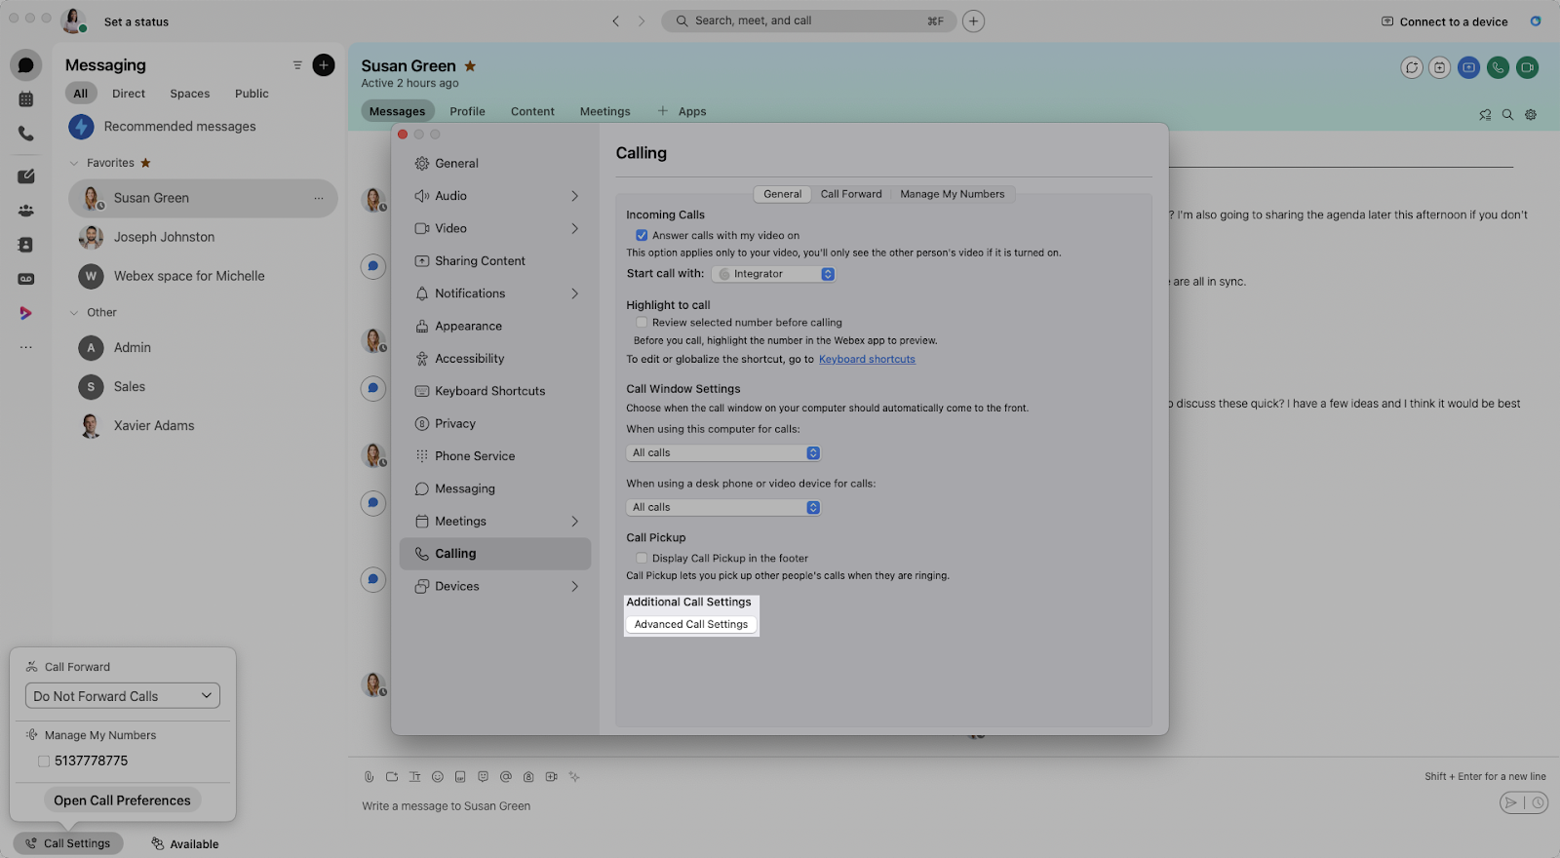Click the send message arrow button
This screenshot has width=1560, height=858.
coord(1510,803)
